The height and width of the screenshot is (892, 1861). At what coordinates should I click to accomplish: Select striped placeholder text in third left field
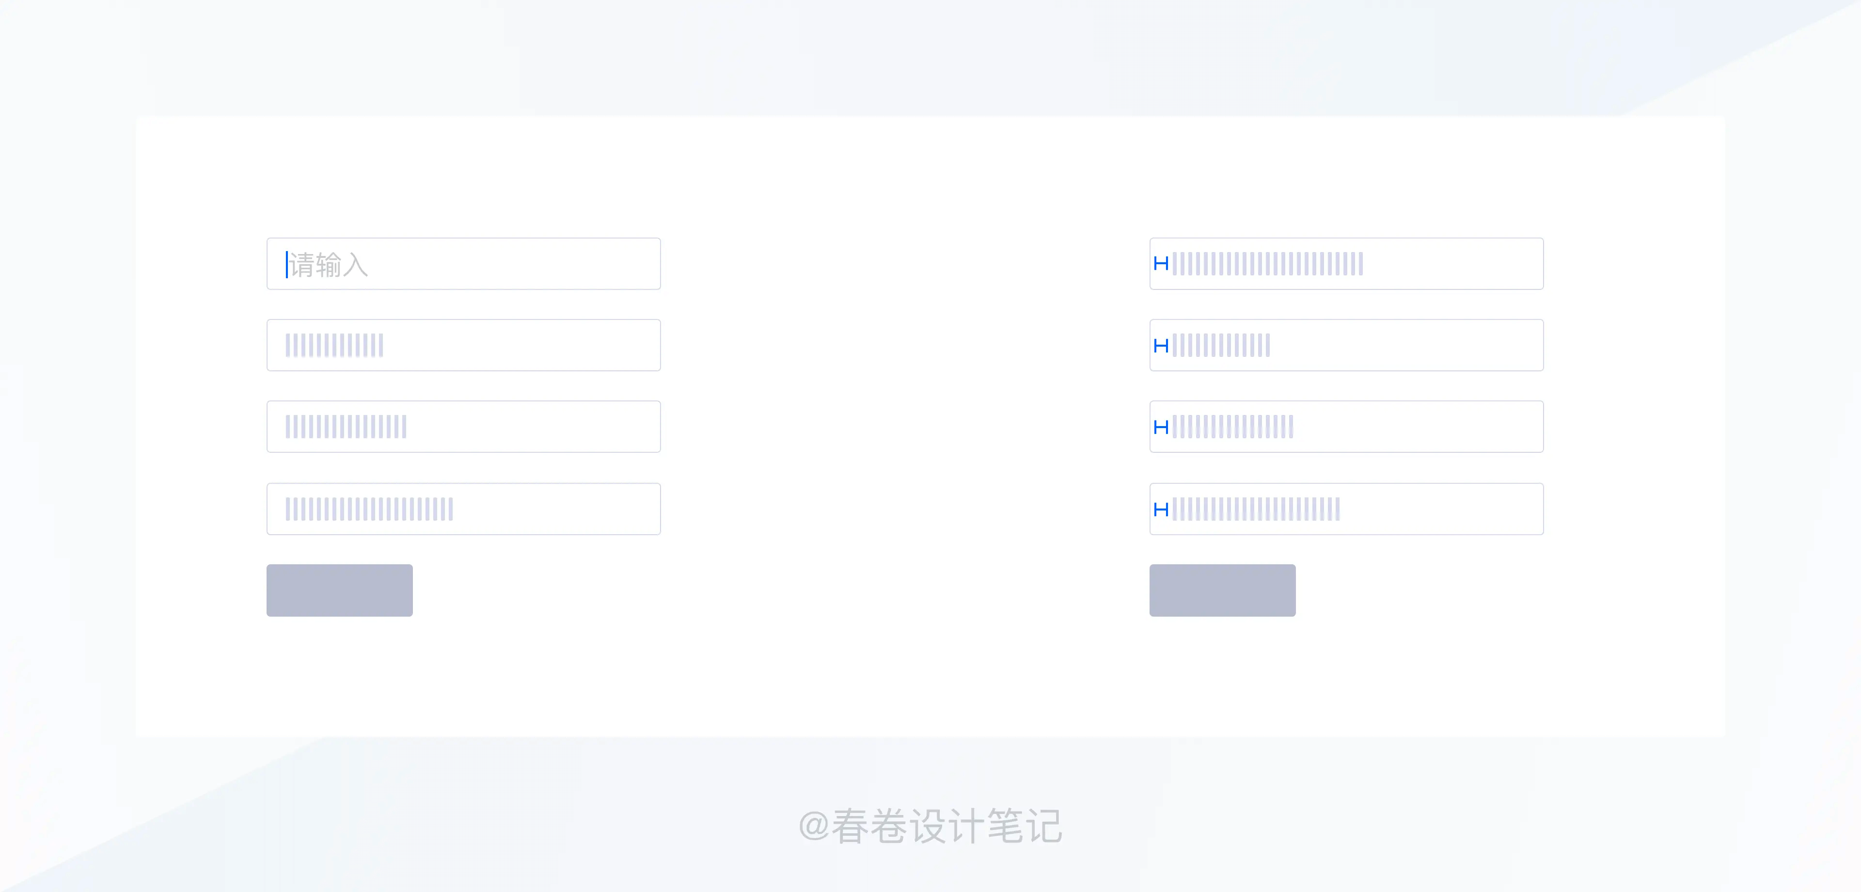[346, 427]
